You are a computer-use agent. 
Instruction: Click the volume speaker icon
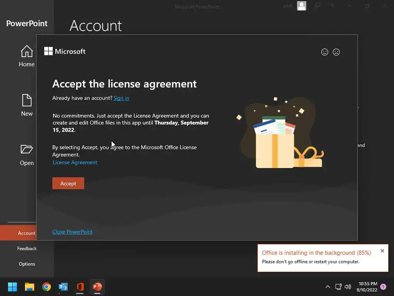pyautogui.click(x=348, y=287)
